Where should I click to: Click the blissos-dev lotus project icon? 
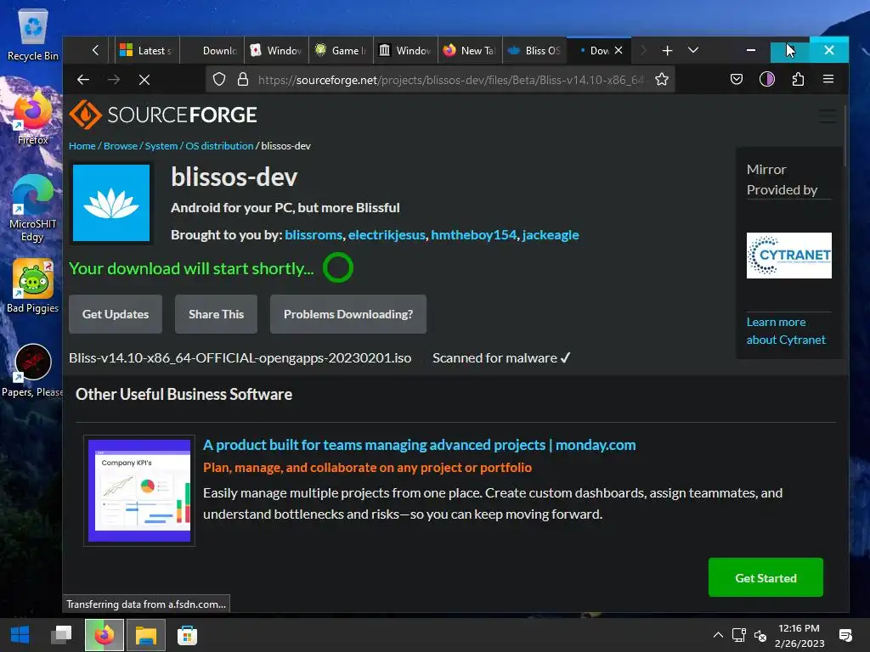click(x=111, y=203)
